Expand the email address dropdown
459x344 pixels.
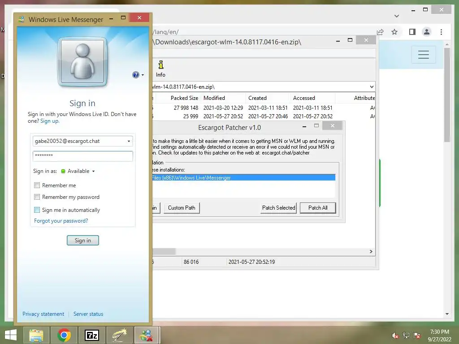coord(129,141)
